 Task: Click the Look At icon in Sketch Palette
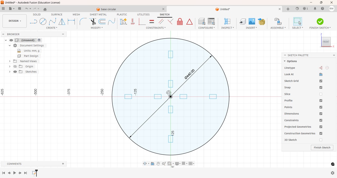321,74
